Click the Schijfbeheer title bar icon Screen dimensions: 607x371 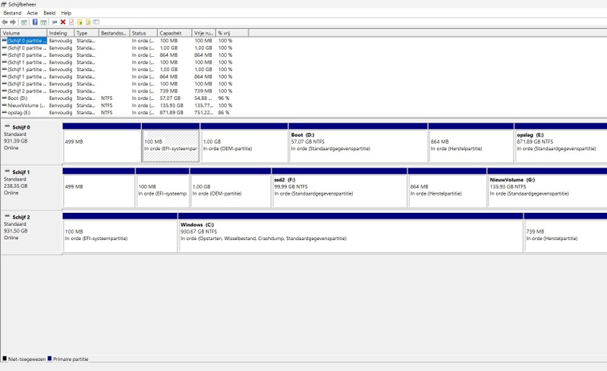coord(4,5)
